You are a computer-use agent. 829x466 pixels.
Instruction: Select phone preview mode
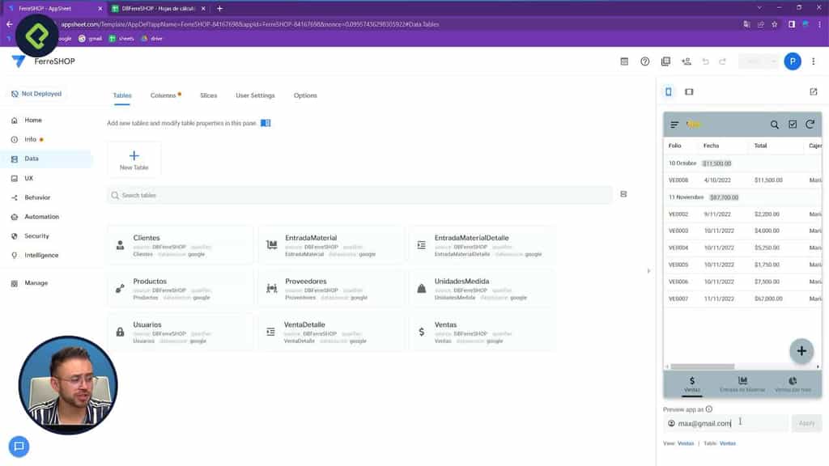tap(668, 91)
